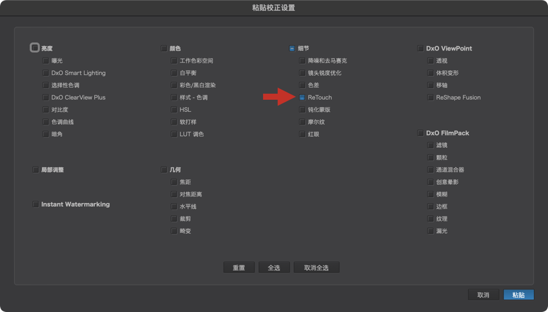
Task: Check the 移轴 checkbox
Action: (x=430, y=85)
